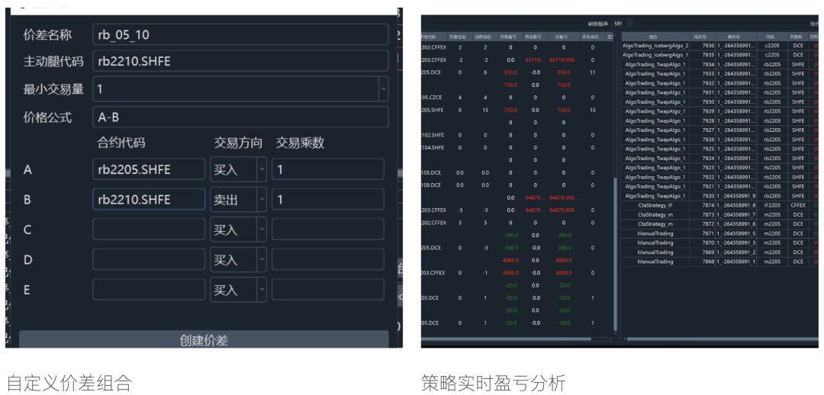
Task: Open leg C 交易方向 dropdown
Action: (x=238, y=230)
